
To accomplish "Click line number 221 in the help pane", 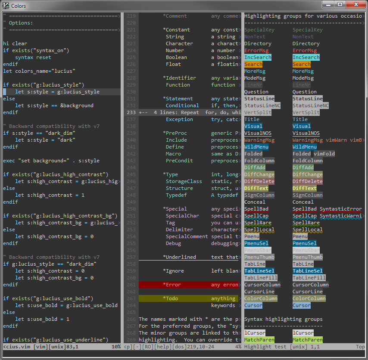I will coord(131,30).
